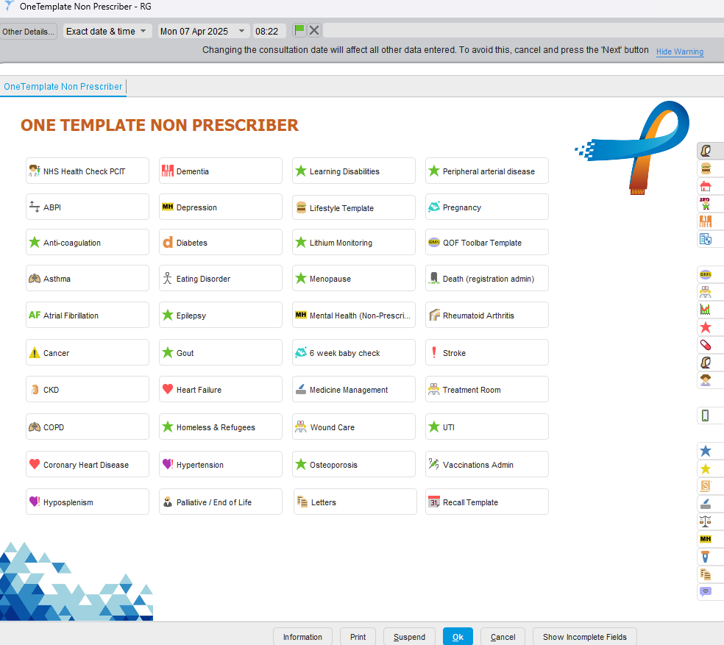This screenshot has width=724, height=645.
Task: Click the hamburger icon in the right sidebar
Action: [x=706, y=168]
